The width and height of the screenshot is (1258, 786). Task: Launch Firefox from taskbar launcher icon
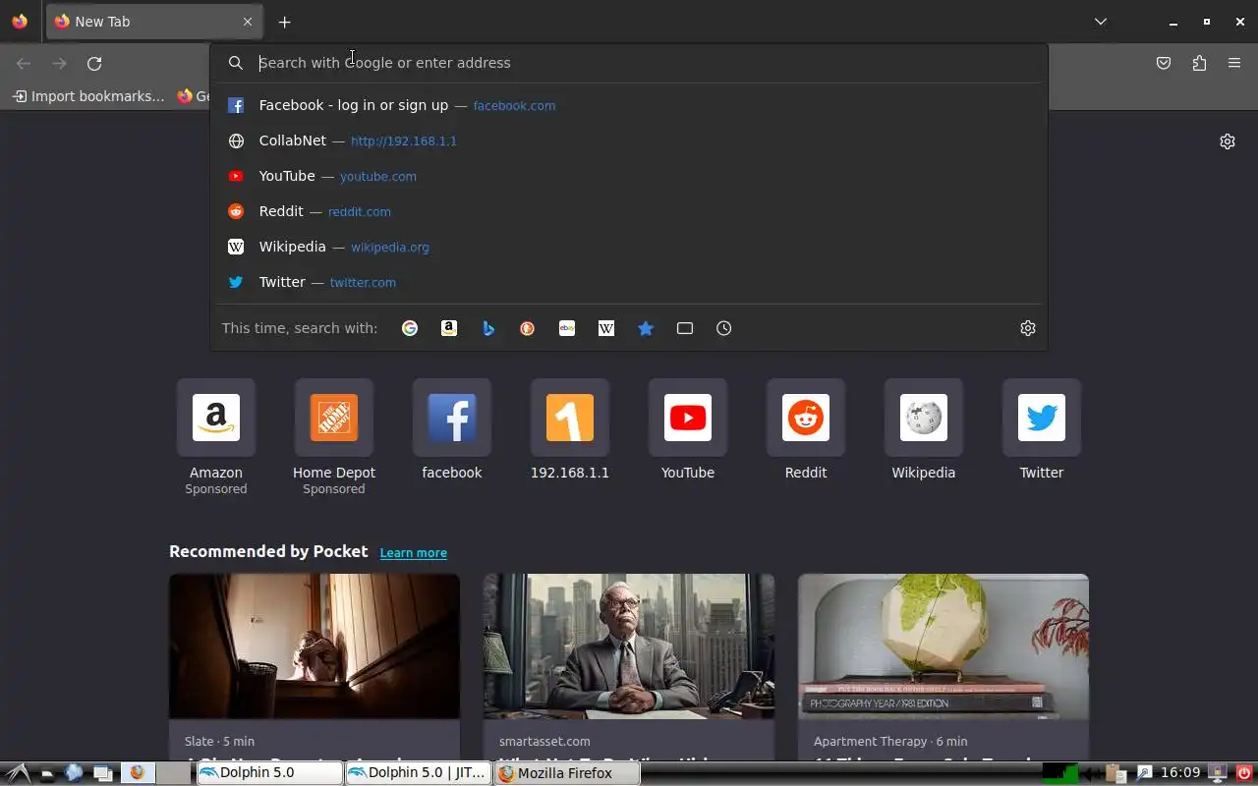138,773
